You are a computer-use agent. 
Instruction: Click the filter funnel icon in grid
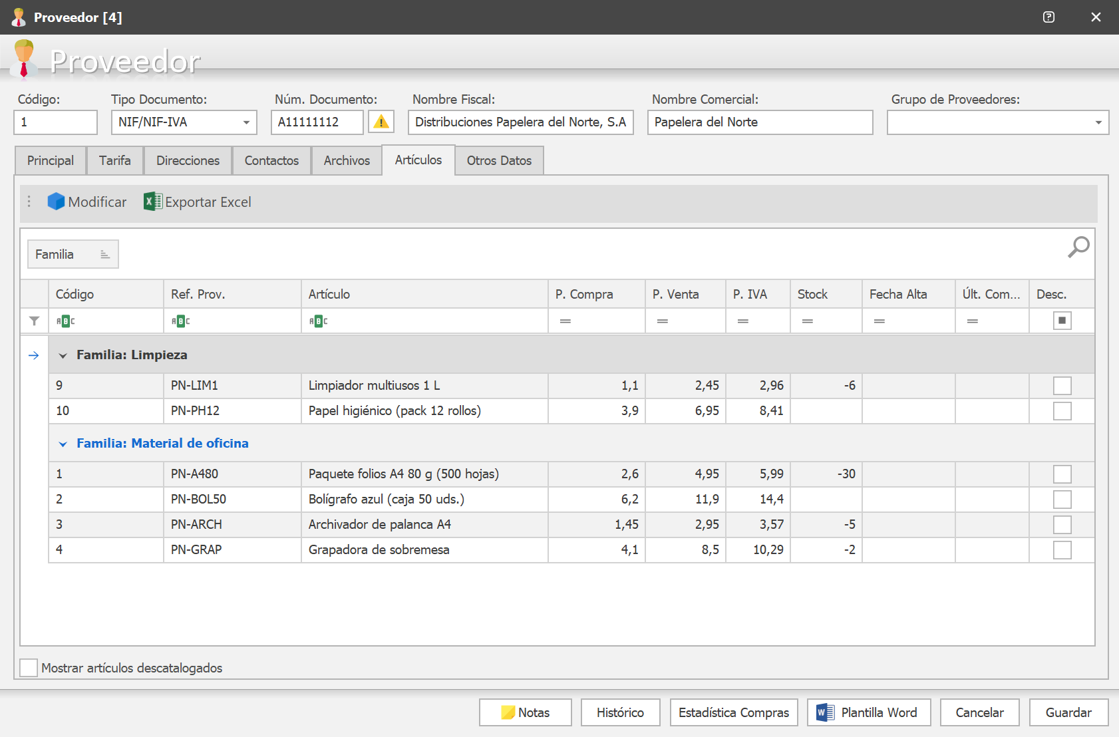pyautogui.click(x=34, y=321)
